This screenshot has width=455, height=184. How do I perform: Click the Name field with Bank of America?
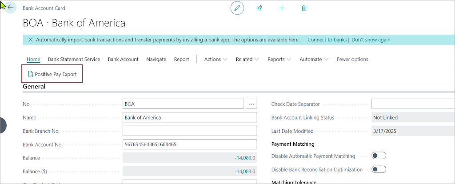coord(190,117)
